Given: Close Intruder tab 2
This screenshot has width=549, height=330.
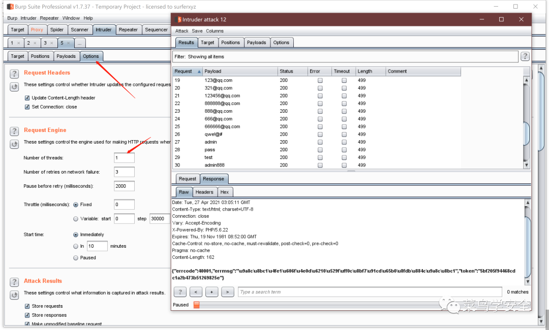Looking at the screenshot, I should click(x=35, y=43).
